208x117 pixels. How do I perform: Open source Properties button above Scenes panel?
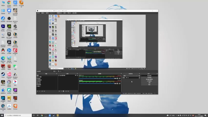(x=55, y=71)
